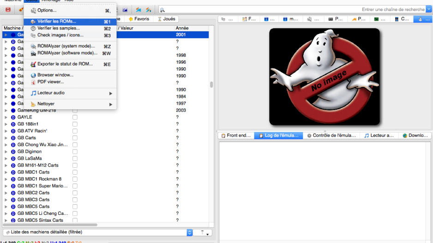This screenshot has height=243, width=433.
Task: Click the ROM status icon of GB Digimon
Action: click(13, 152)
